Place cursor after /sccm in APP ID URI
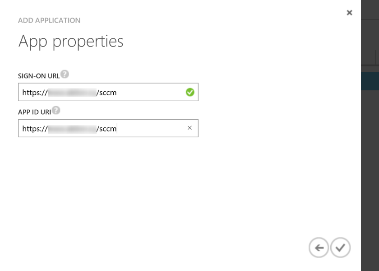 tap(117, 128)
